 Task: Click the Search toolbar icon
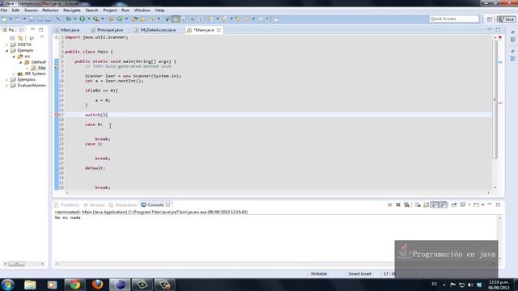pos(152,19)
